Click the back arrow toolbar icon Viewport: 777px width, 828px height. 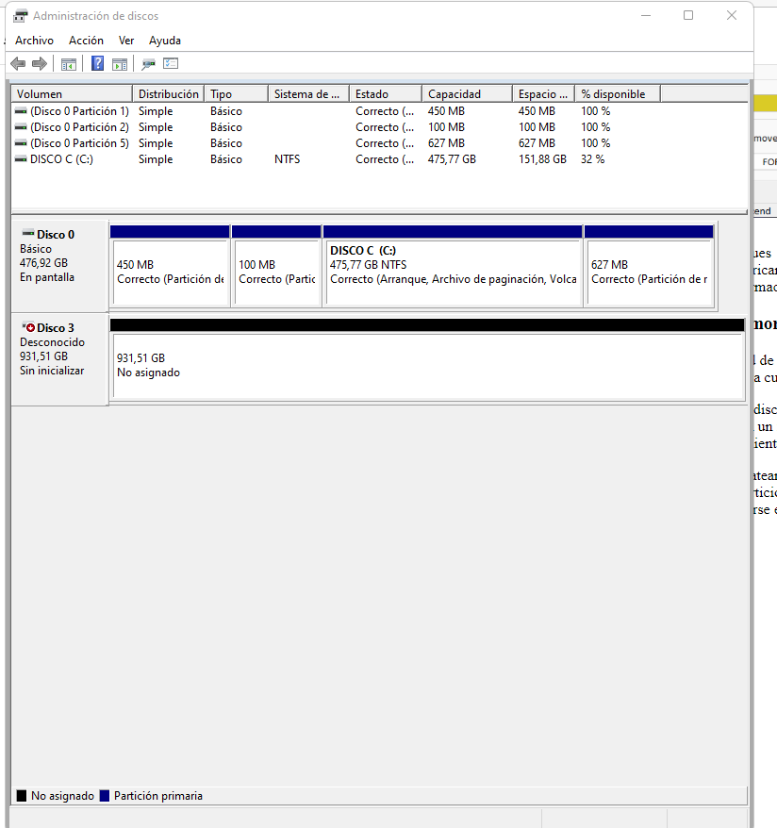pos(17,64)
